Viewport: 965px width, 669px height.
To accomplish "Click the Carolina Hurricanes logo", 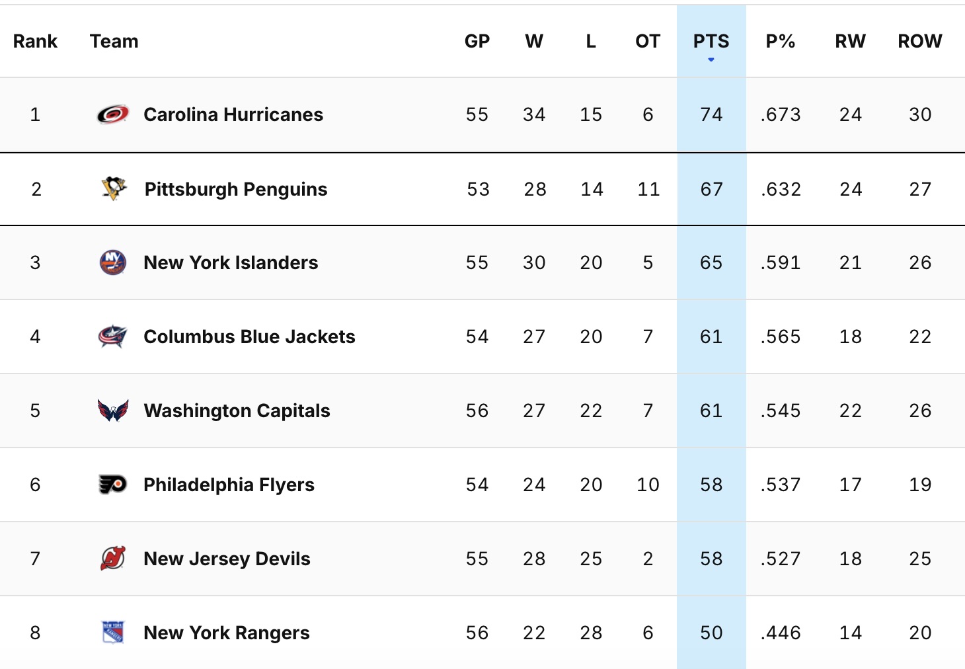I will point(113,114).
